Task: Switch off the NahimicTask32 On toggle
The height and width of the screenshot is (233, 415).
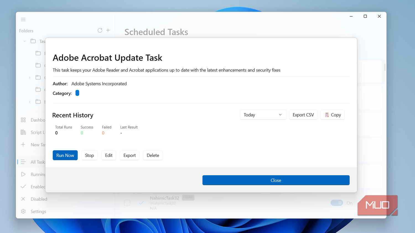Action: (337, 203)
